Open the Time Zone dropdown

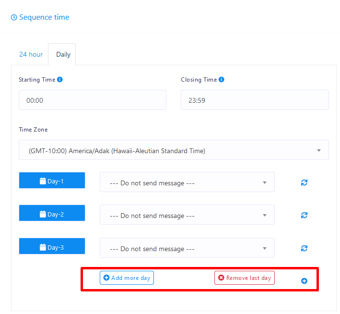click(174, 150)
